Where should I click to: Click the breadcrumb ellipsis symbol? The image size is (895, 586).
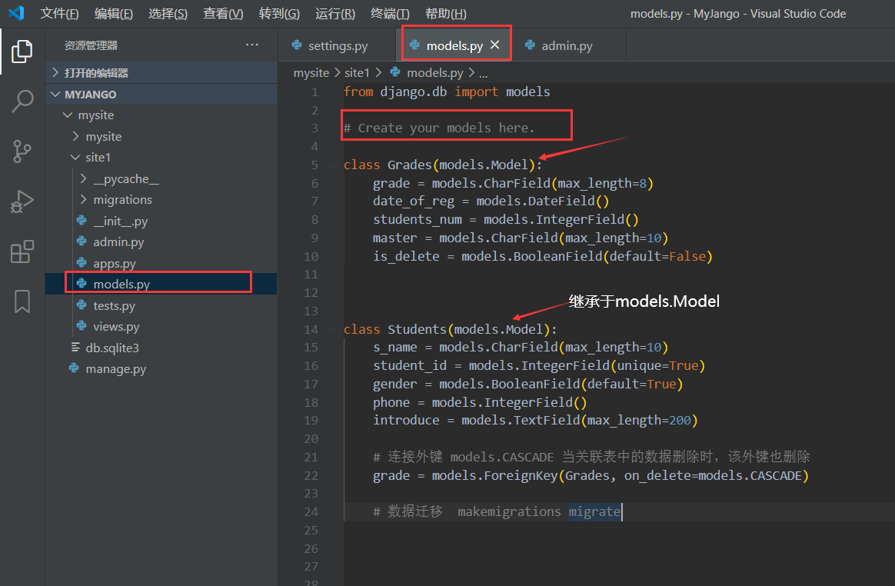(484, 73)
